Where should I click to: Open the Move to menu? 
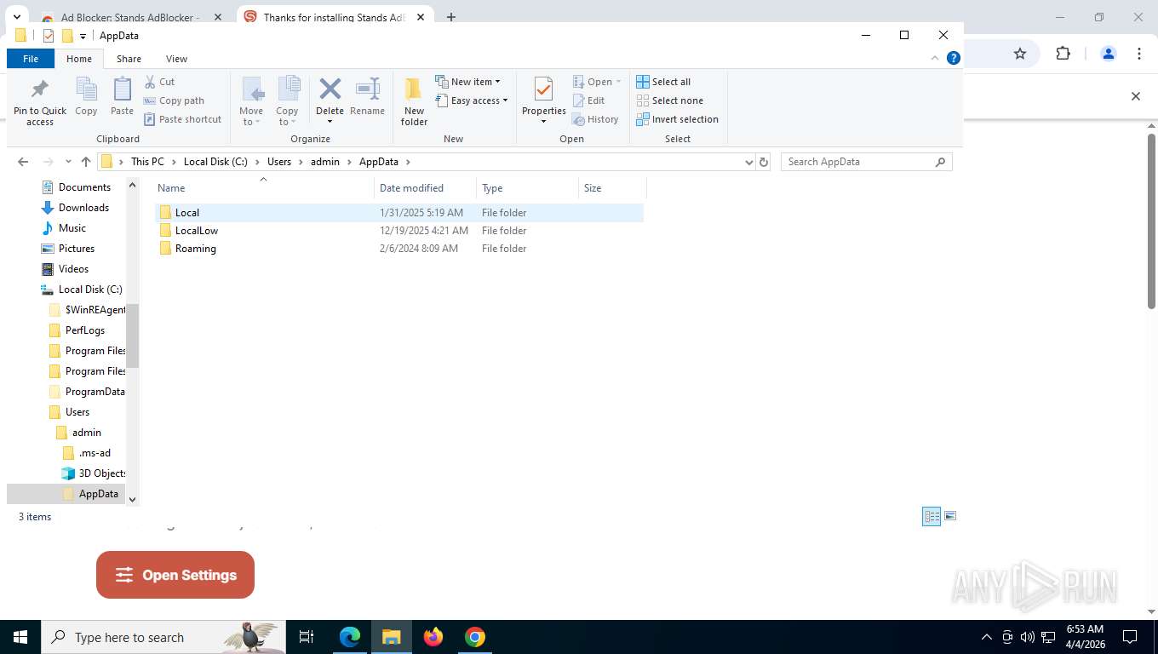pos(251,101)
